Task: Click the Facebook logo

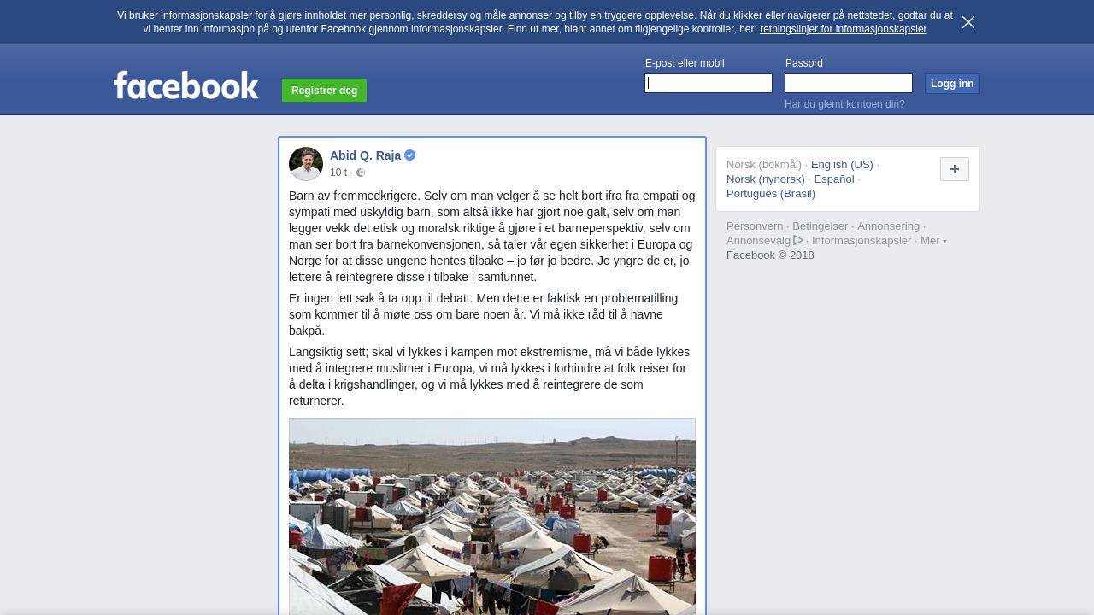Action: pos(186,85)
